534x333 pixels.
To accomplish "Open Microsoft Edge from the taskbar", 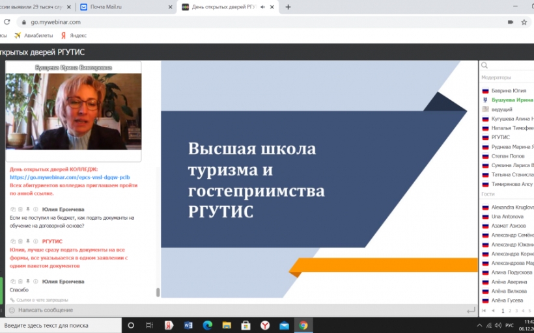I will tap(207, 325).
